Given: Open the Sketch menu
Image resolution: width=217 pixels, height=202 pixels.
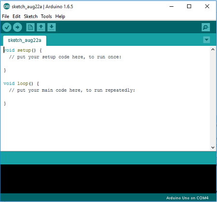Looking at the screenshot, I should [31, 16].
